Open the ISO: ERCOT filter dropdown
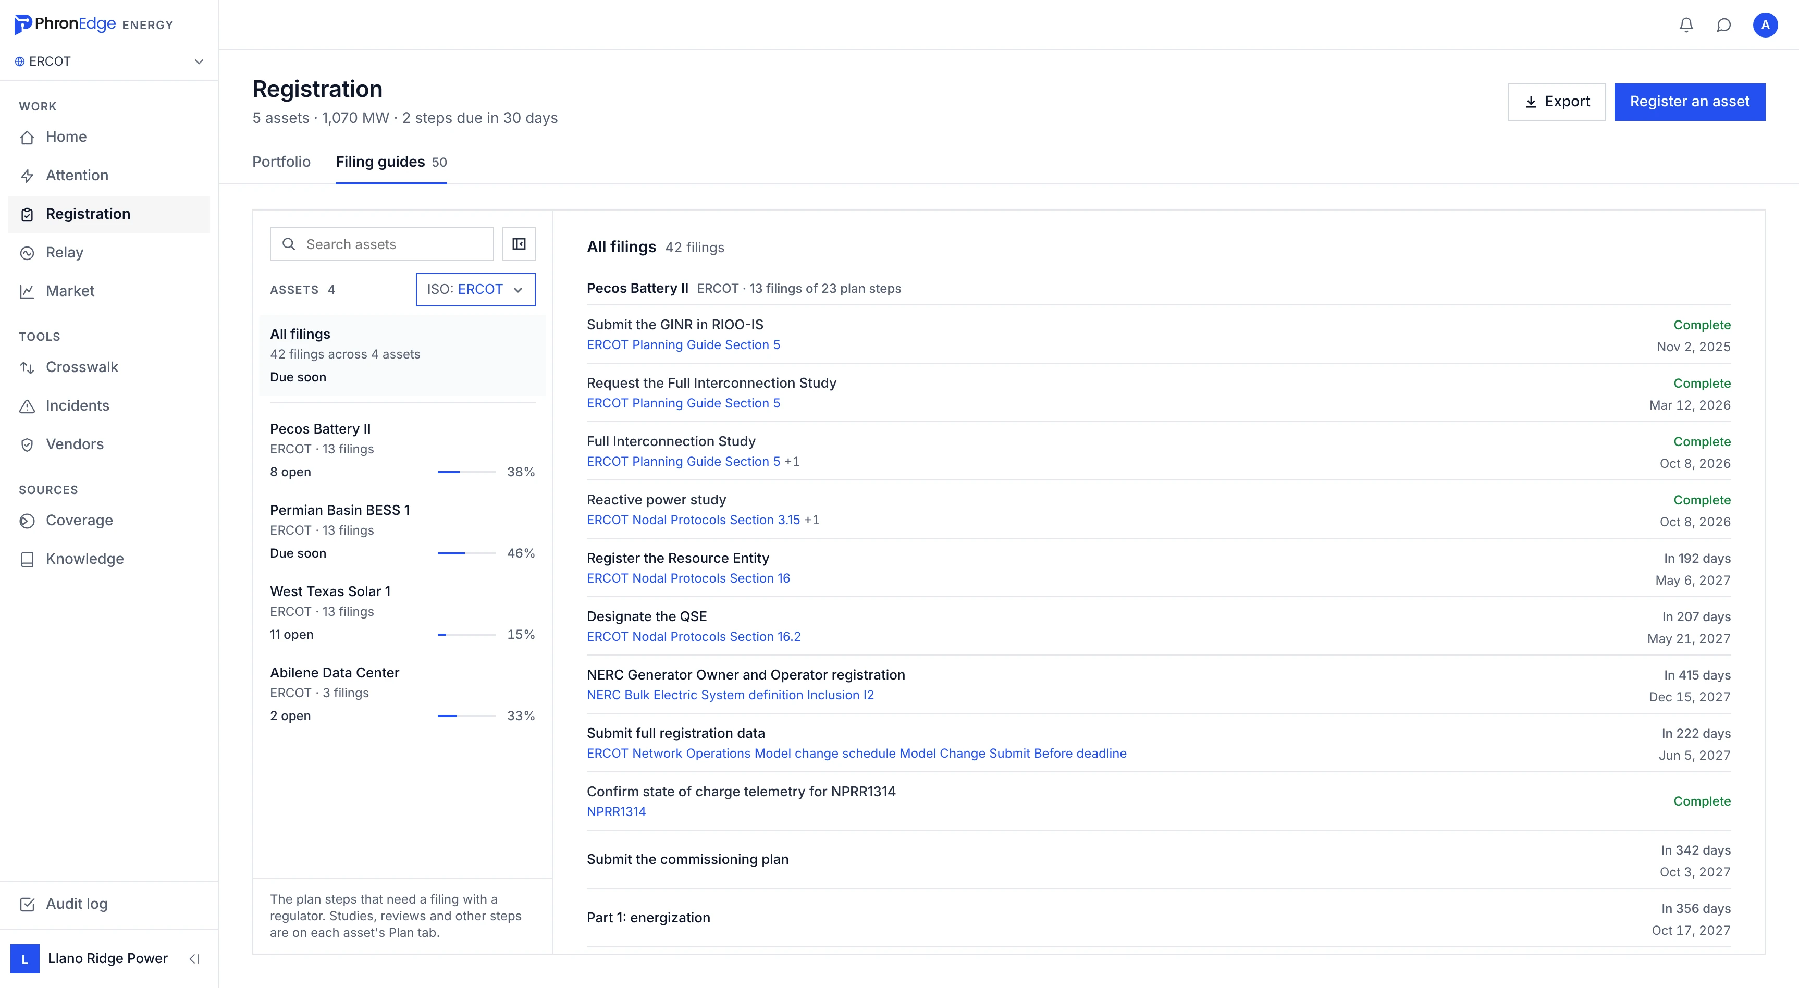 pos(476,289)
